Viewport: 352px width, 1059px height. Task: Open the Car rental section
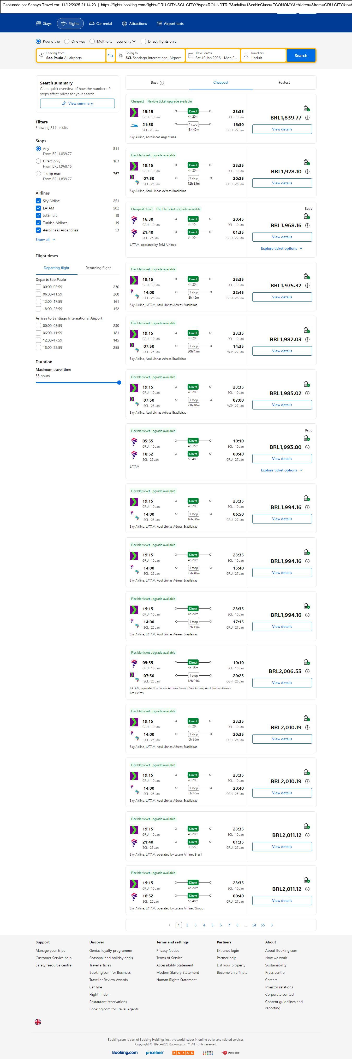(x=100, y=24)
